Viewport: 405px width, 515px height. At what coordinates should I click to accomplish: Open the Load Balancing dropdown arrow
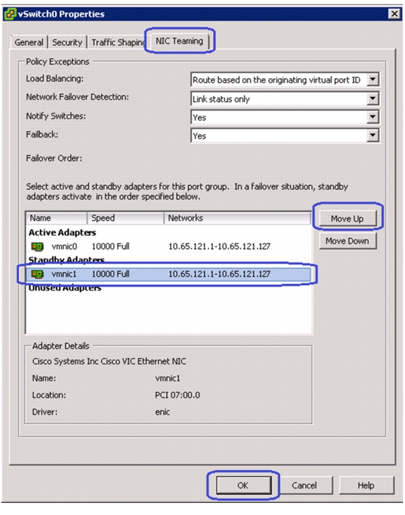372,79
